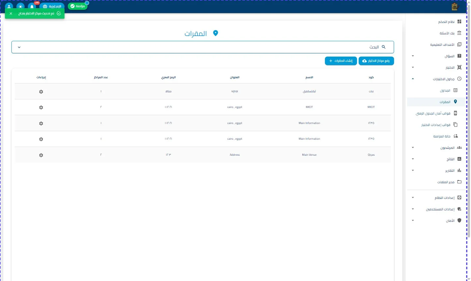Screen dimensions: 471x281
Task: Expand the التقارير reports section
Action: click(x=436, y=170)
